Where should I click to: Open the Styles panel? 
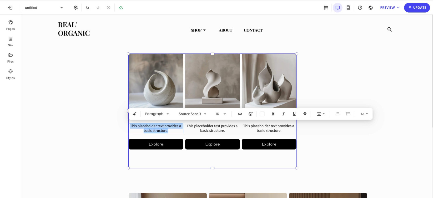[x=11, y=74]
